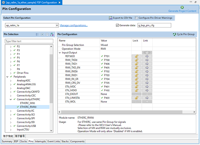Click the Manage configurations link
200x145 pixels.
pyautogui.click(x=74, y=25)
